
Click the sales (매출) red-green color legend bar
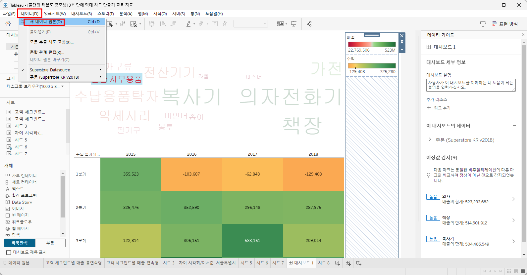click(x=372, y=44)
